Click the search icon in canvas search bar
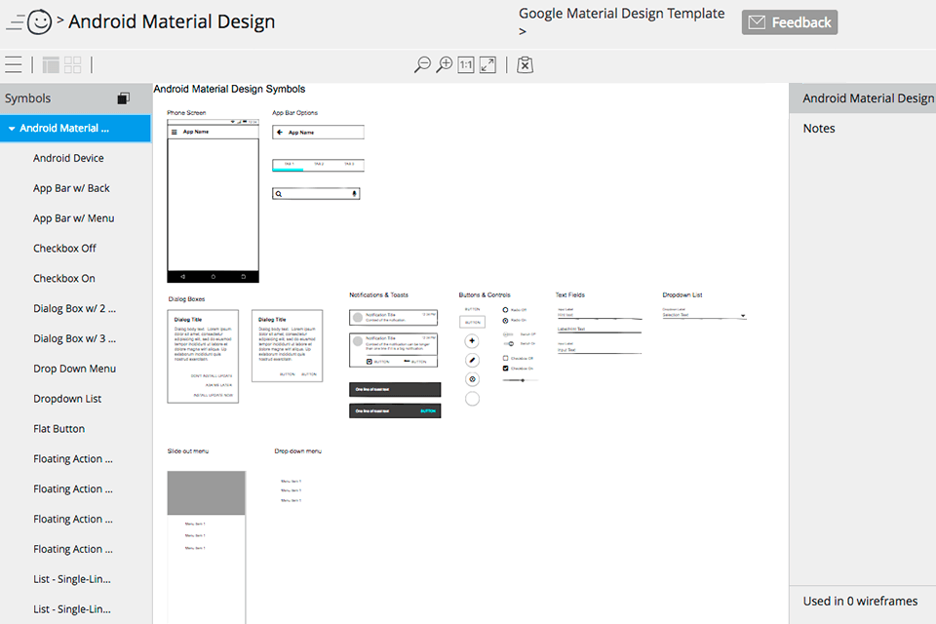936x624 pixels. coord(279,193)
